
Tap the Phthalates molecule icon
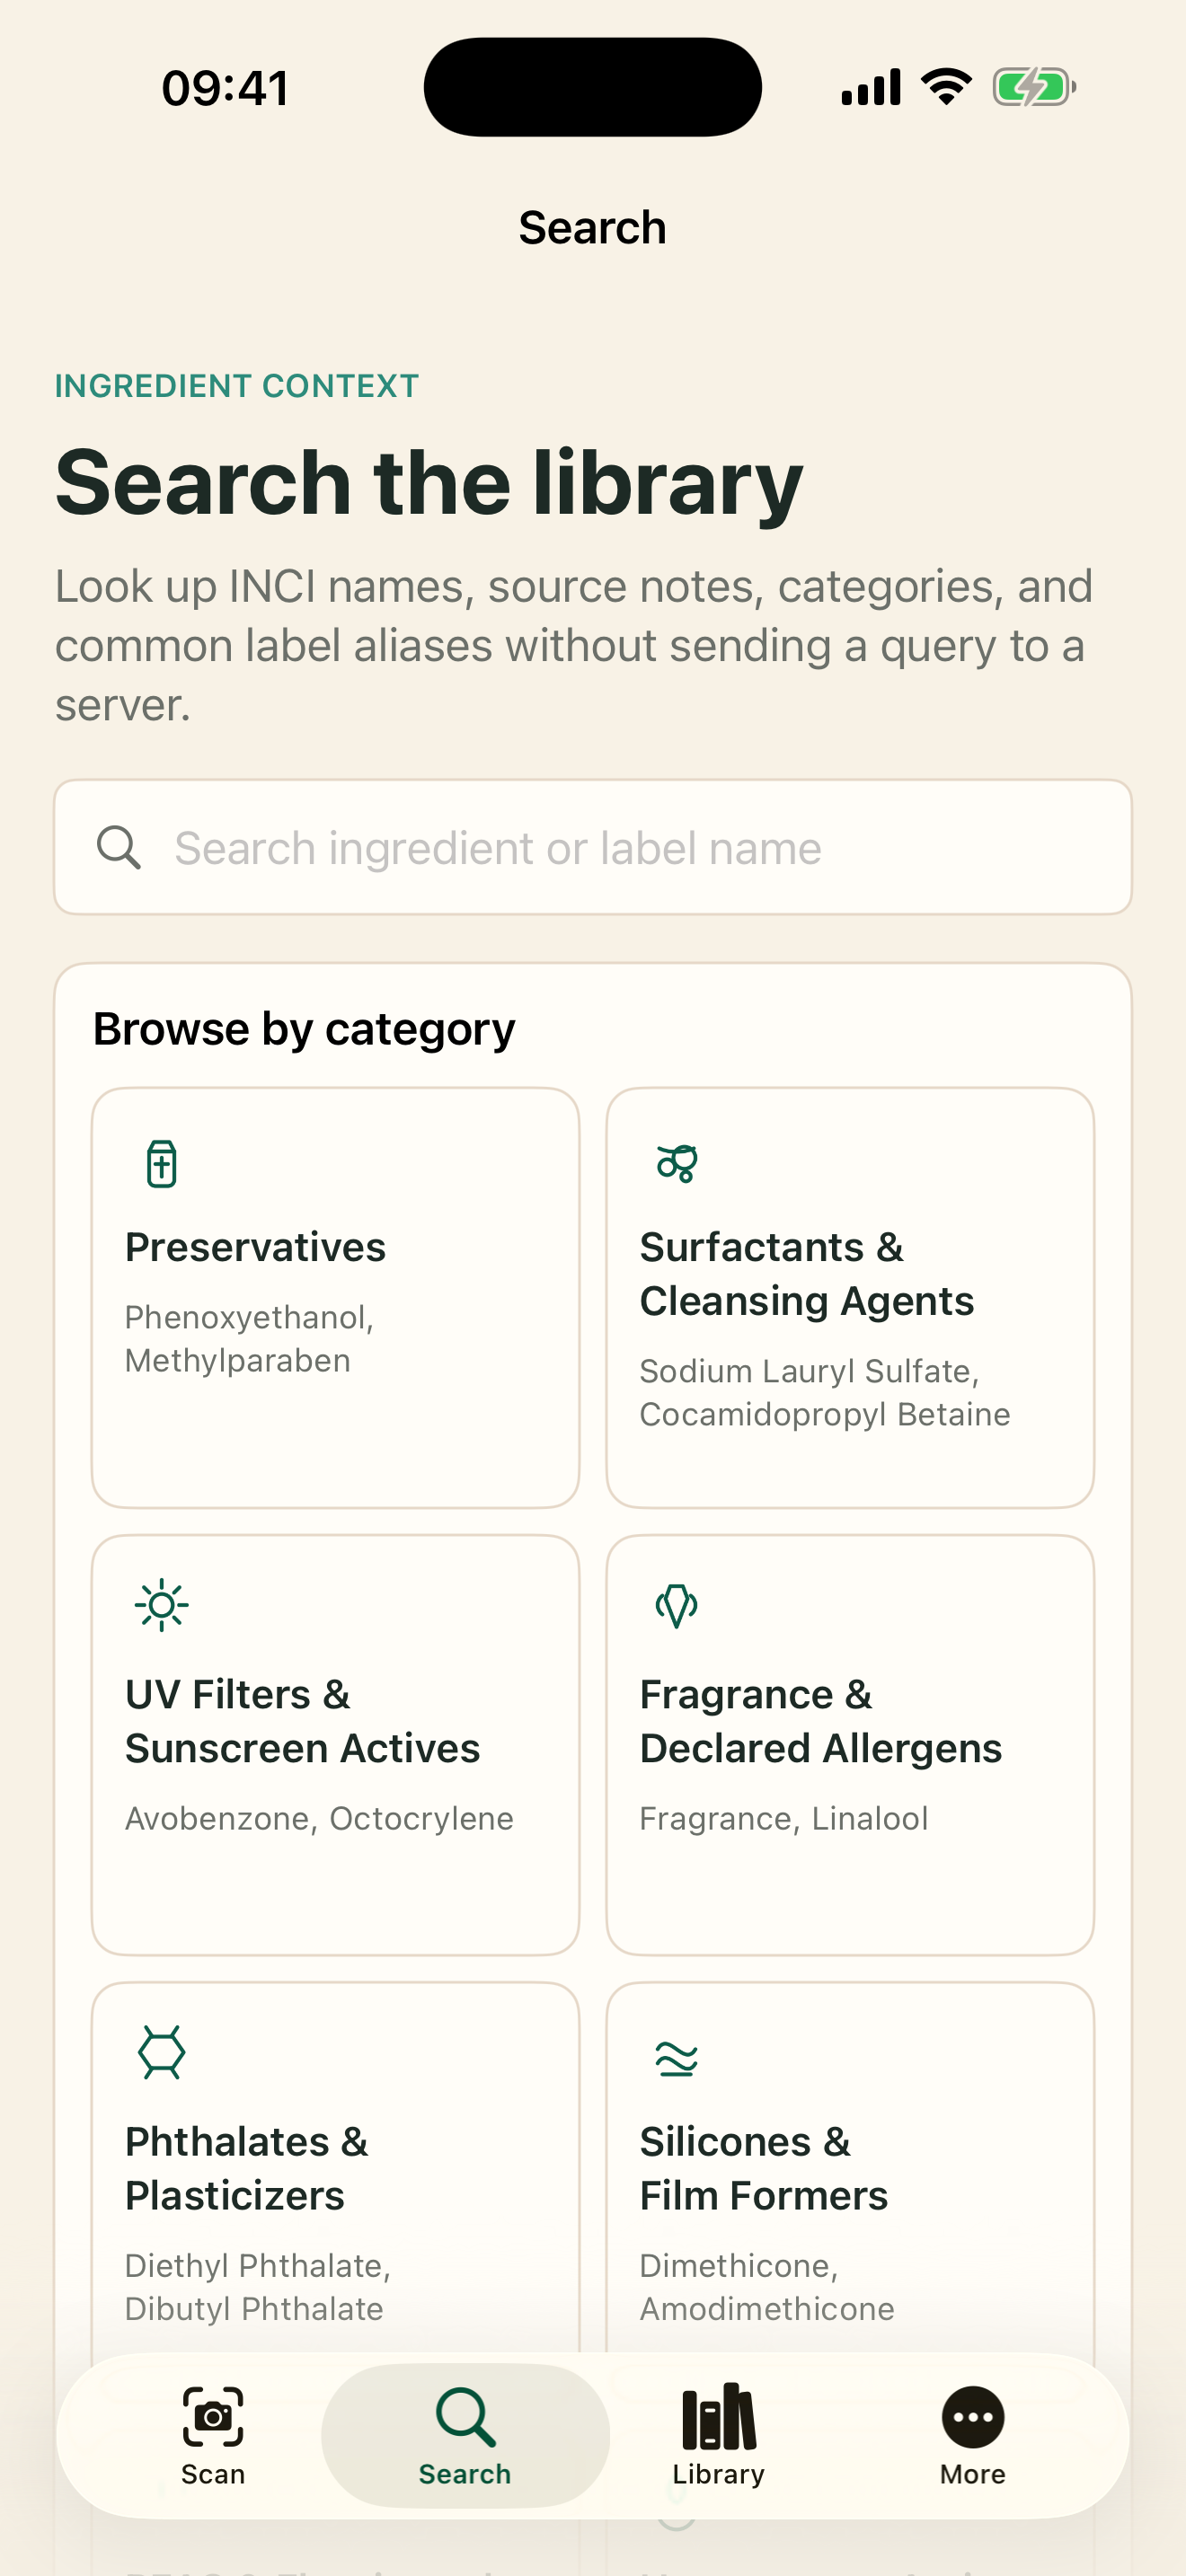point(161,2053)
